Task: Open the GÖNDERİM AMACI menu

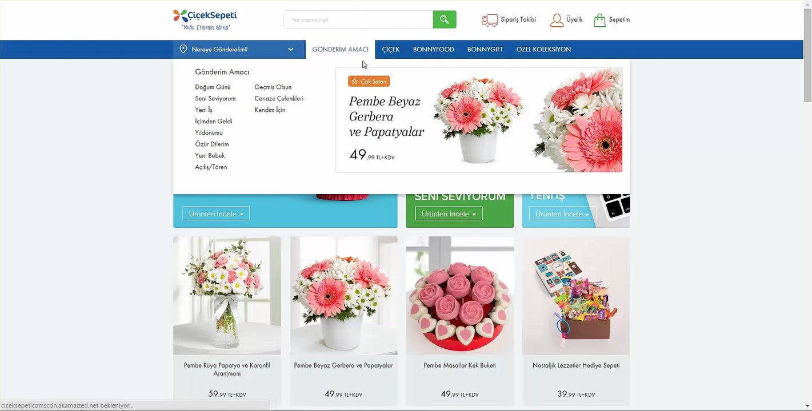Action: pyautogui.click(x=341, y=49)
